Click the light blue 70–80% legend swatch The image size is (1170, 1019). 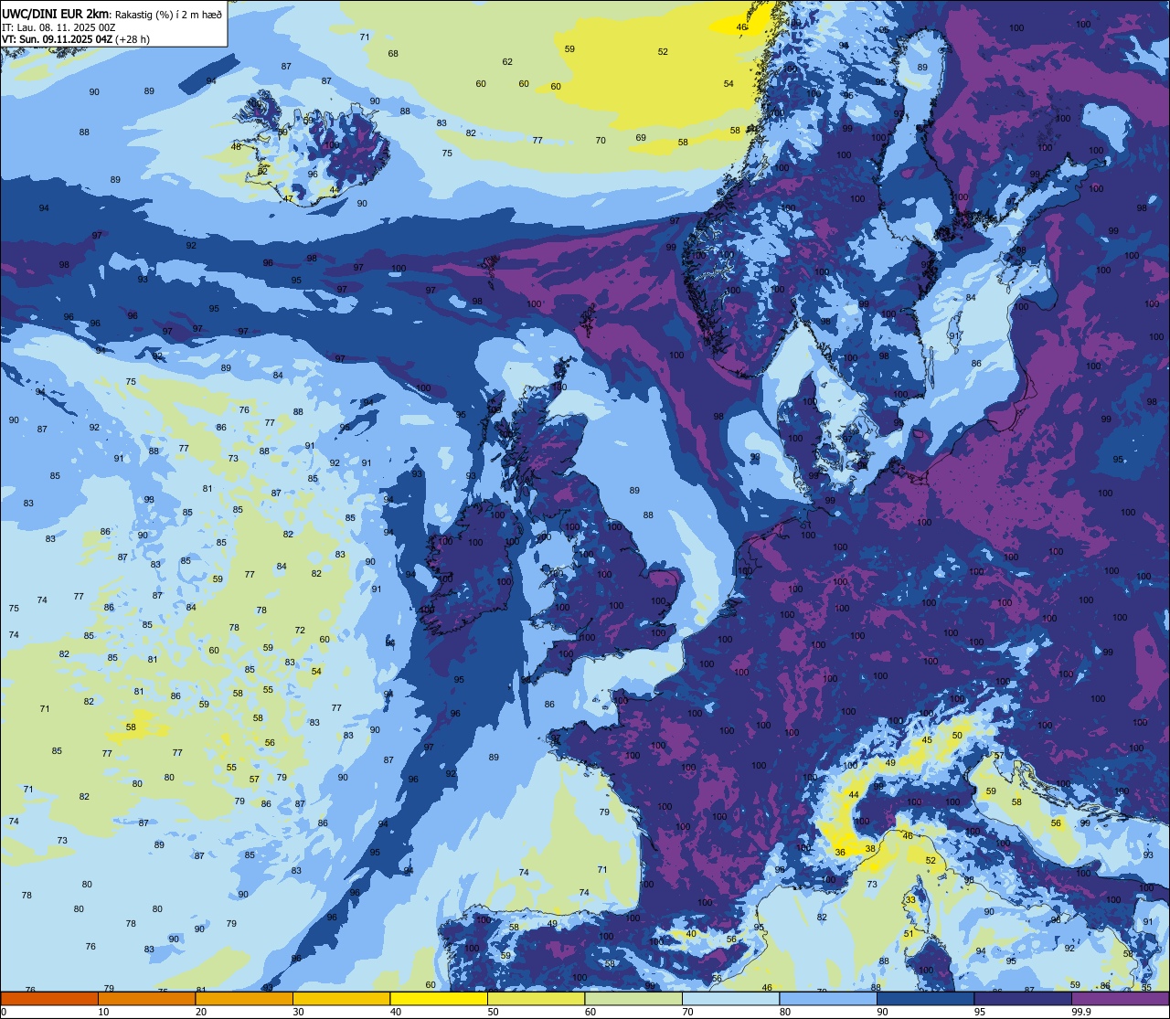pos(730,999)
